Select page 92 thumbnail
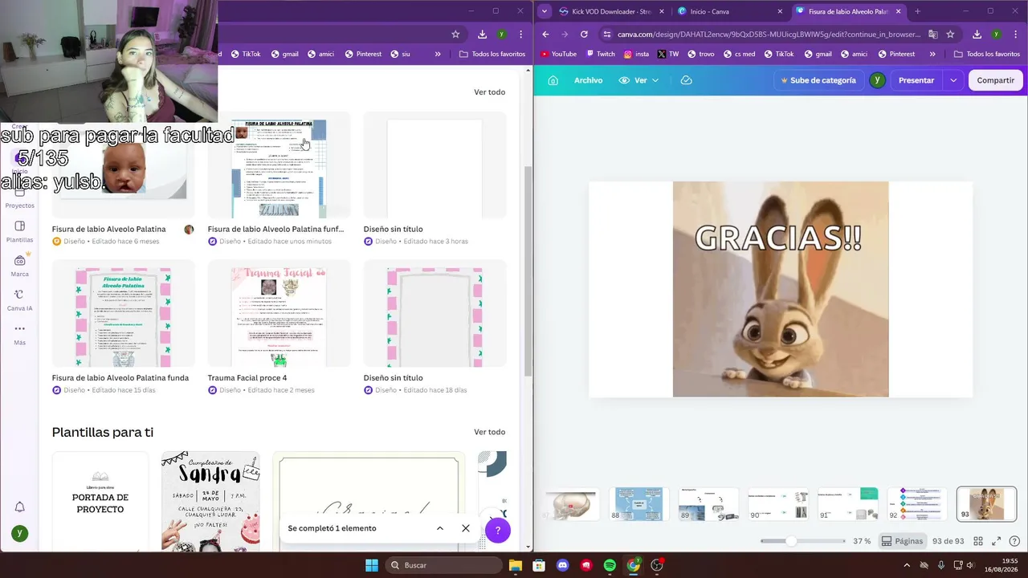The image size is (1028, 578). (917, 504)
